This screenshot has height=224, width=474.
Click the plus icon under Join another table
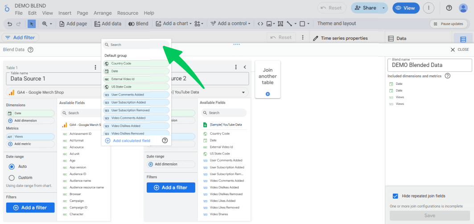pos(268,94)
